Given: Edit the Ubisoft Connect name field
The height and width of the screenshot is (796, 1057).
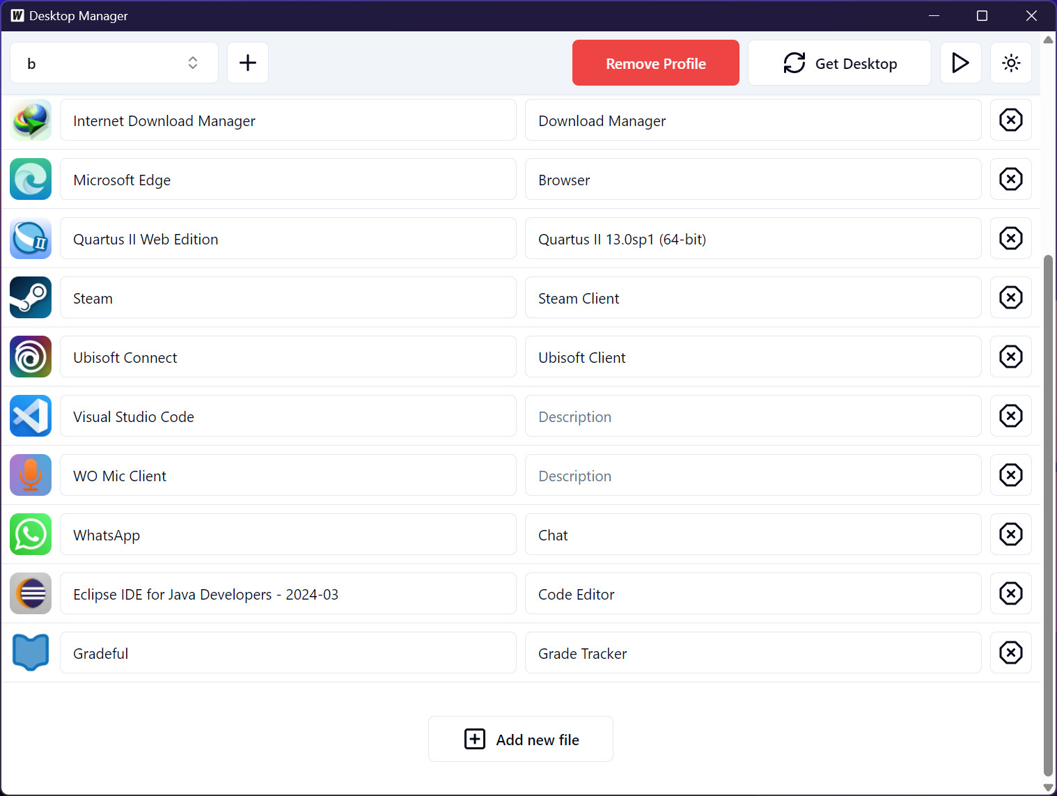Looking at the screenshot, I should pos(288,357).
